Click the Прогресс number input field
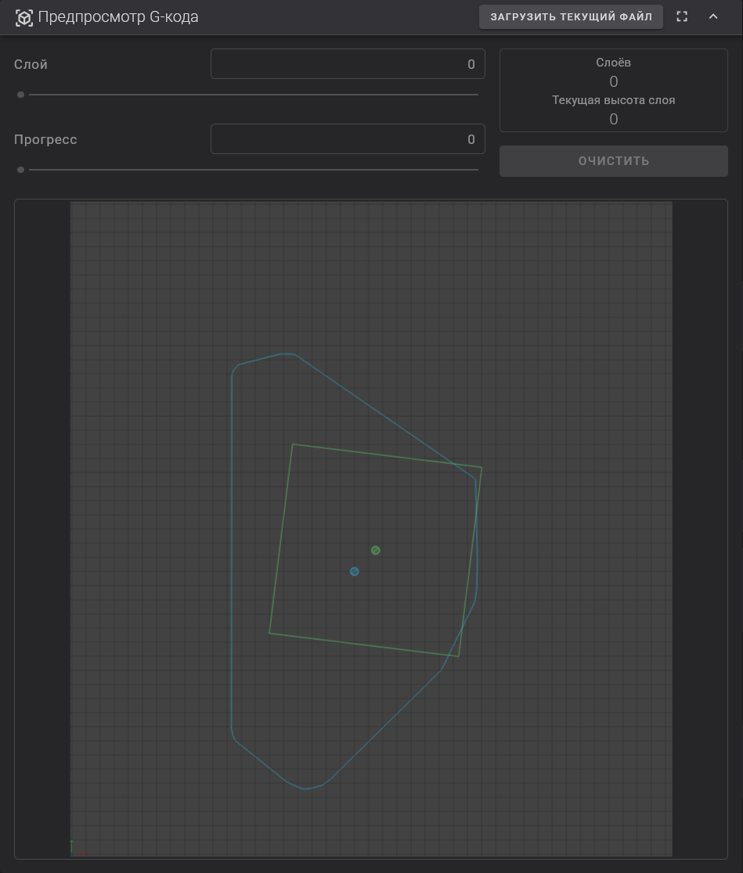This screenshot has width=743, height=873. [x=348, y=138]
